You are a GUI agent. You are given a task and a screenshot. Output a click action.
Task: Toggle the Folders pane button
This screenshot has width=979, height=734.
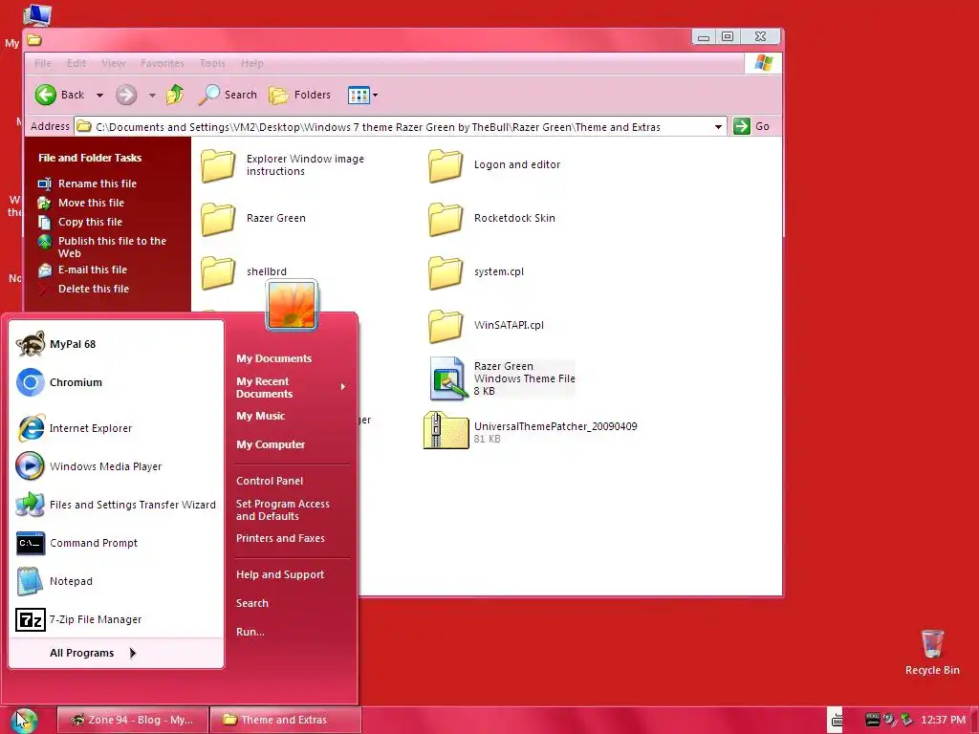(299, 95)
